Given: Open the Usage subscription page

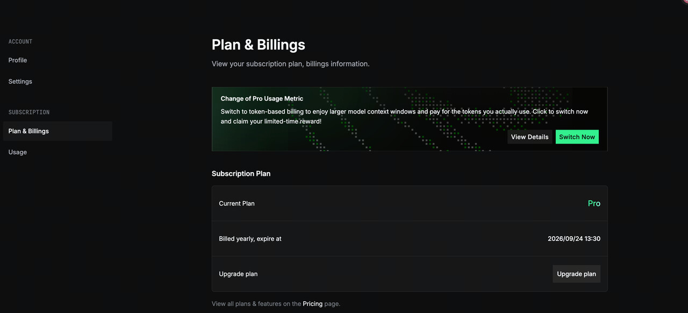Looking at the screenshot, I should [x=18, y=152].
